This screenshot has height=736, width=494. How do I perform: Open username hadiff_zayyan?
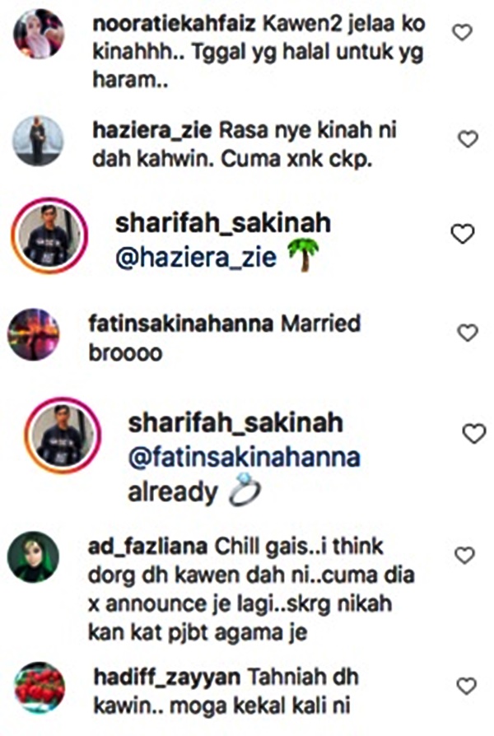click(167, 678)
